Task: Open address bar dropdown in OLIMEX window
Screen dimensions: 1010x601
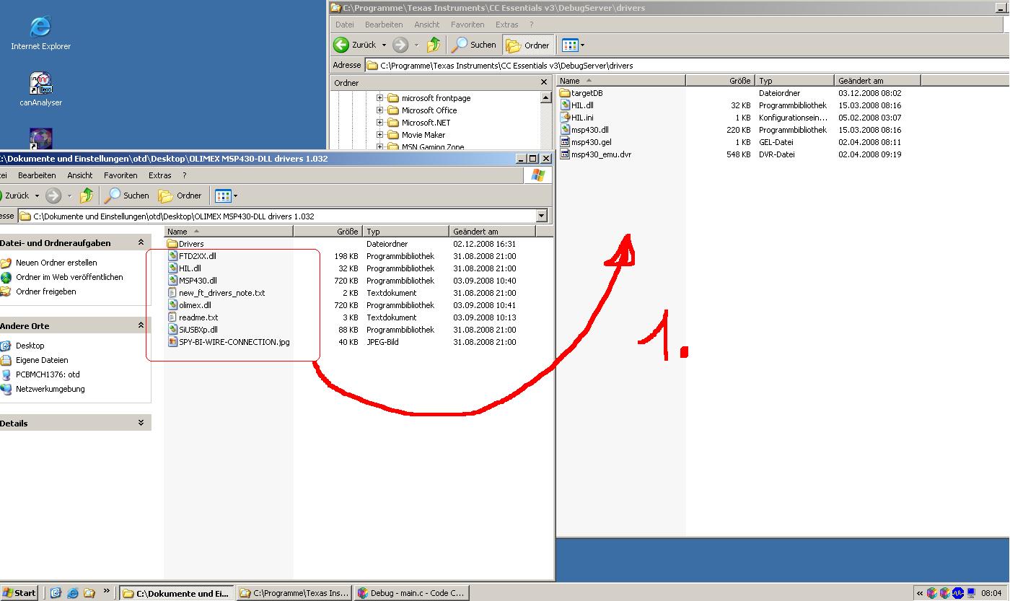Action: [542, 216]
